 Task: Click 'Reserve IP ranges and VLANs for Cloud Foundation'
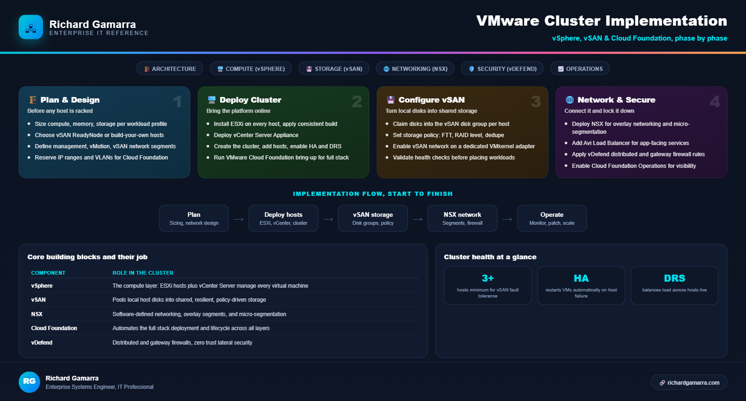[x=101, y=158]
